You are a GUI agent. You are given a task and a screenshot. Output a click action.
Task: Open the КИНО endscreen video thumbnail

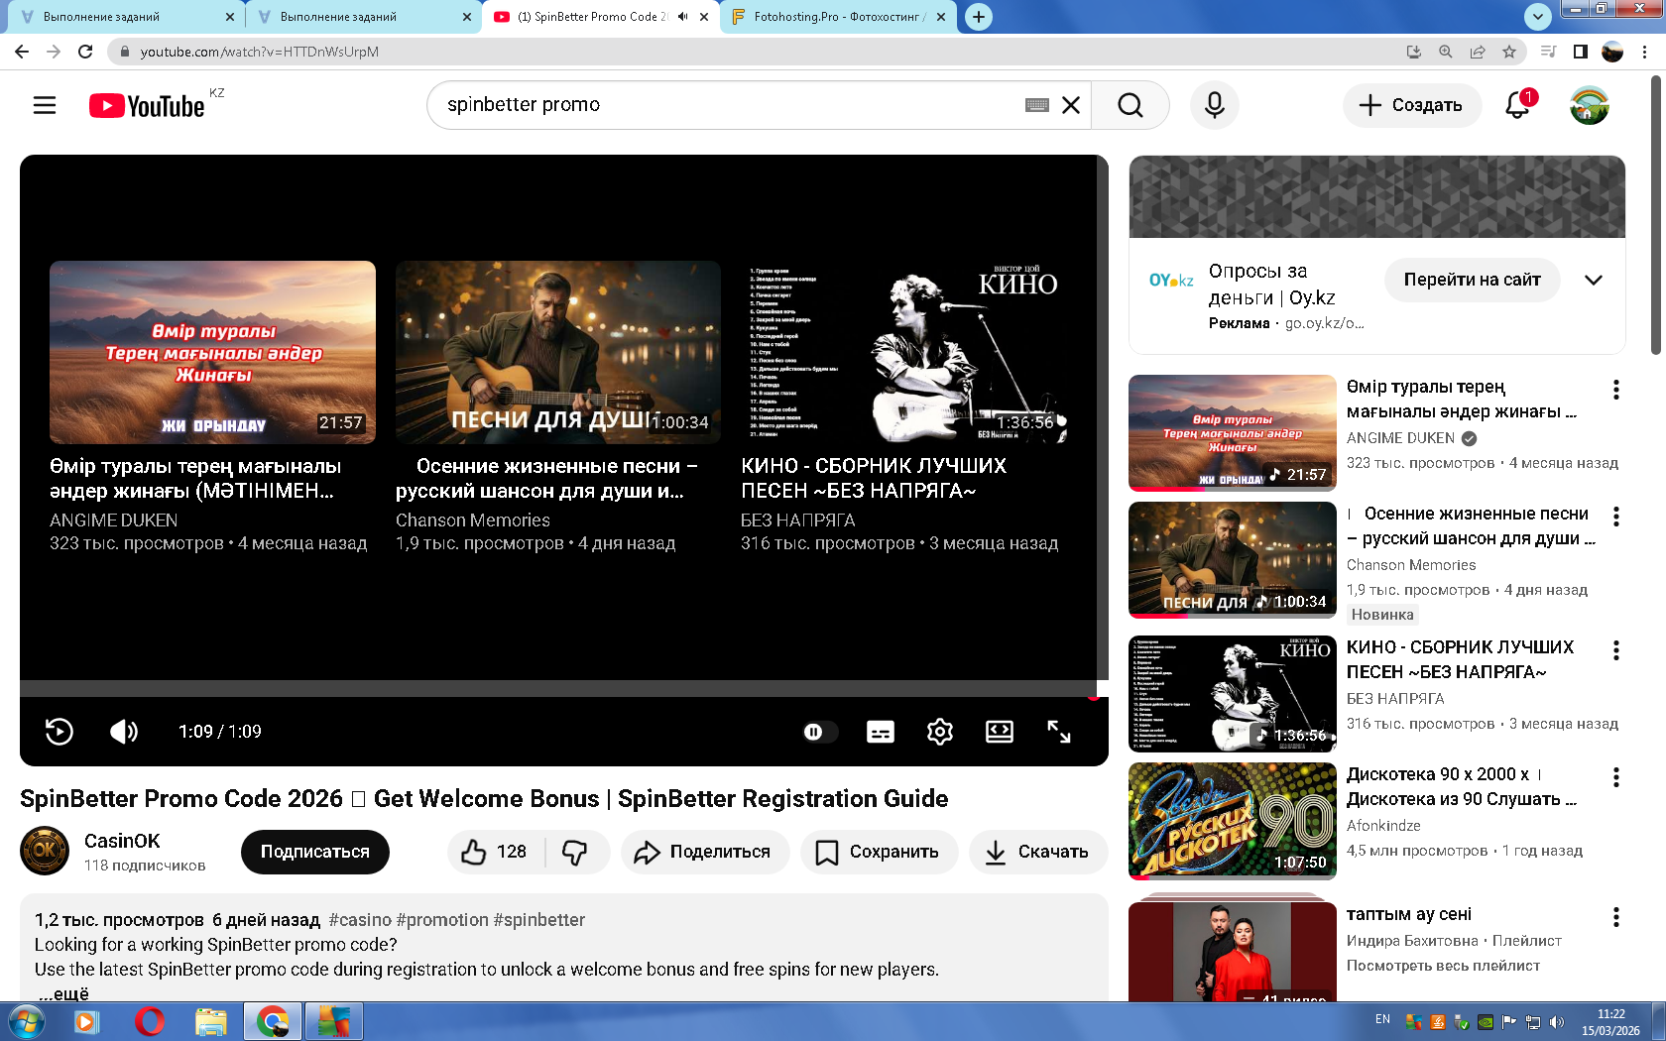[903, 352]
